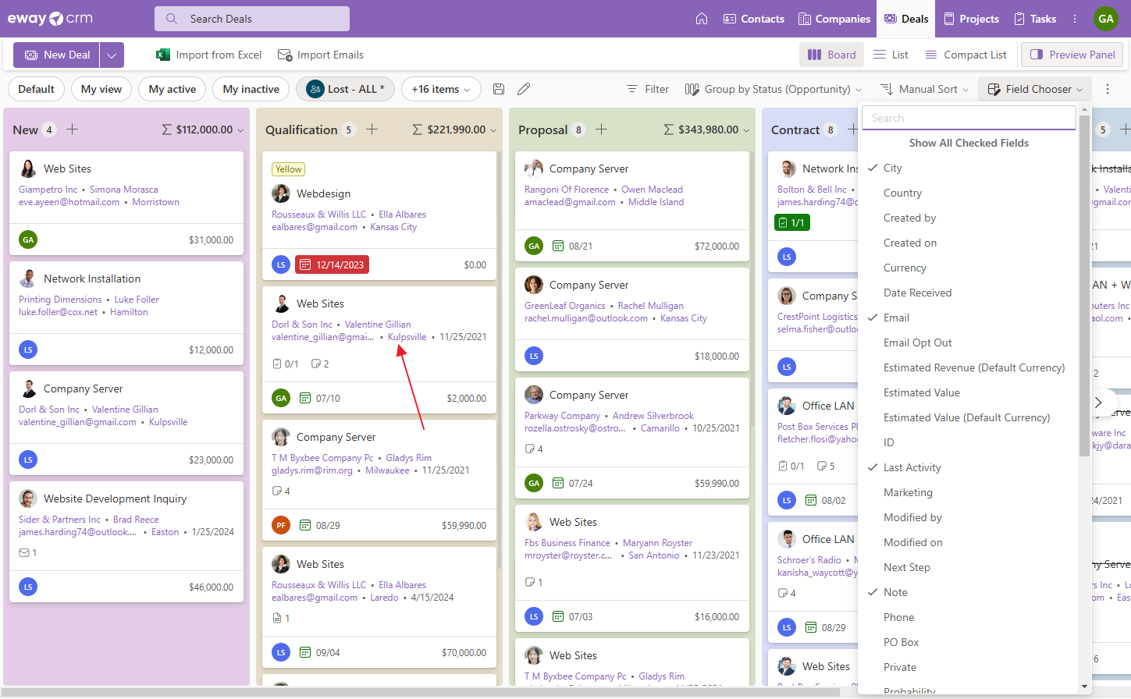
Task: Open the Kulpsville link on Web Sites card
Action: (x=407, y=337)
